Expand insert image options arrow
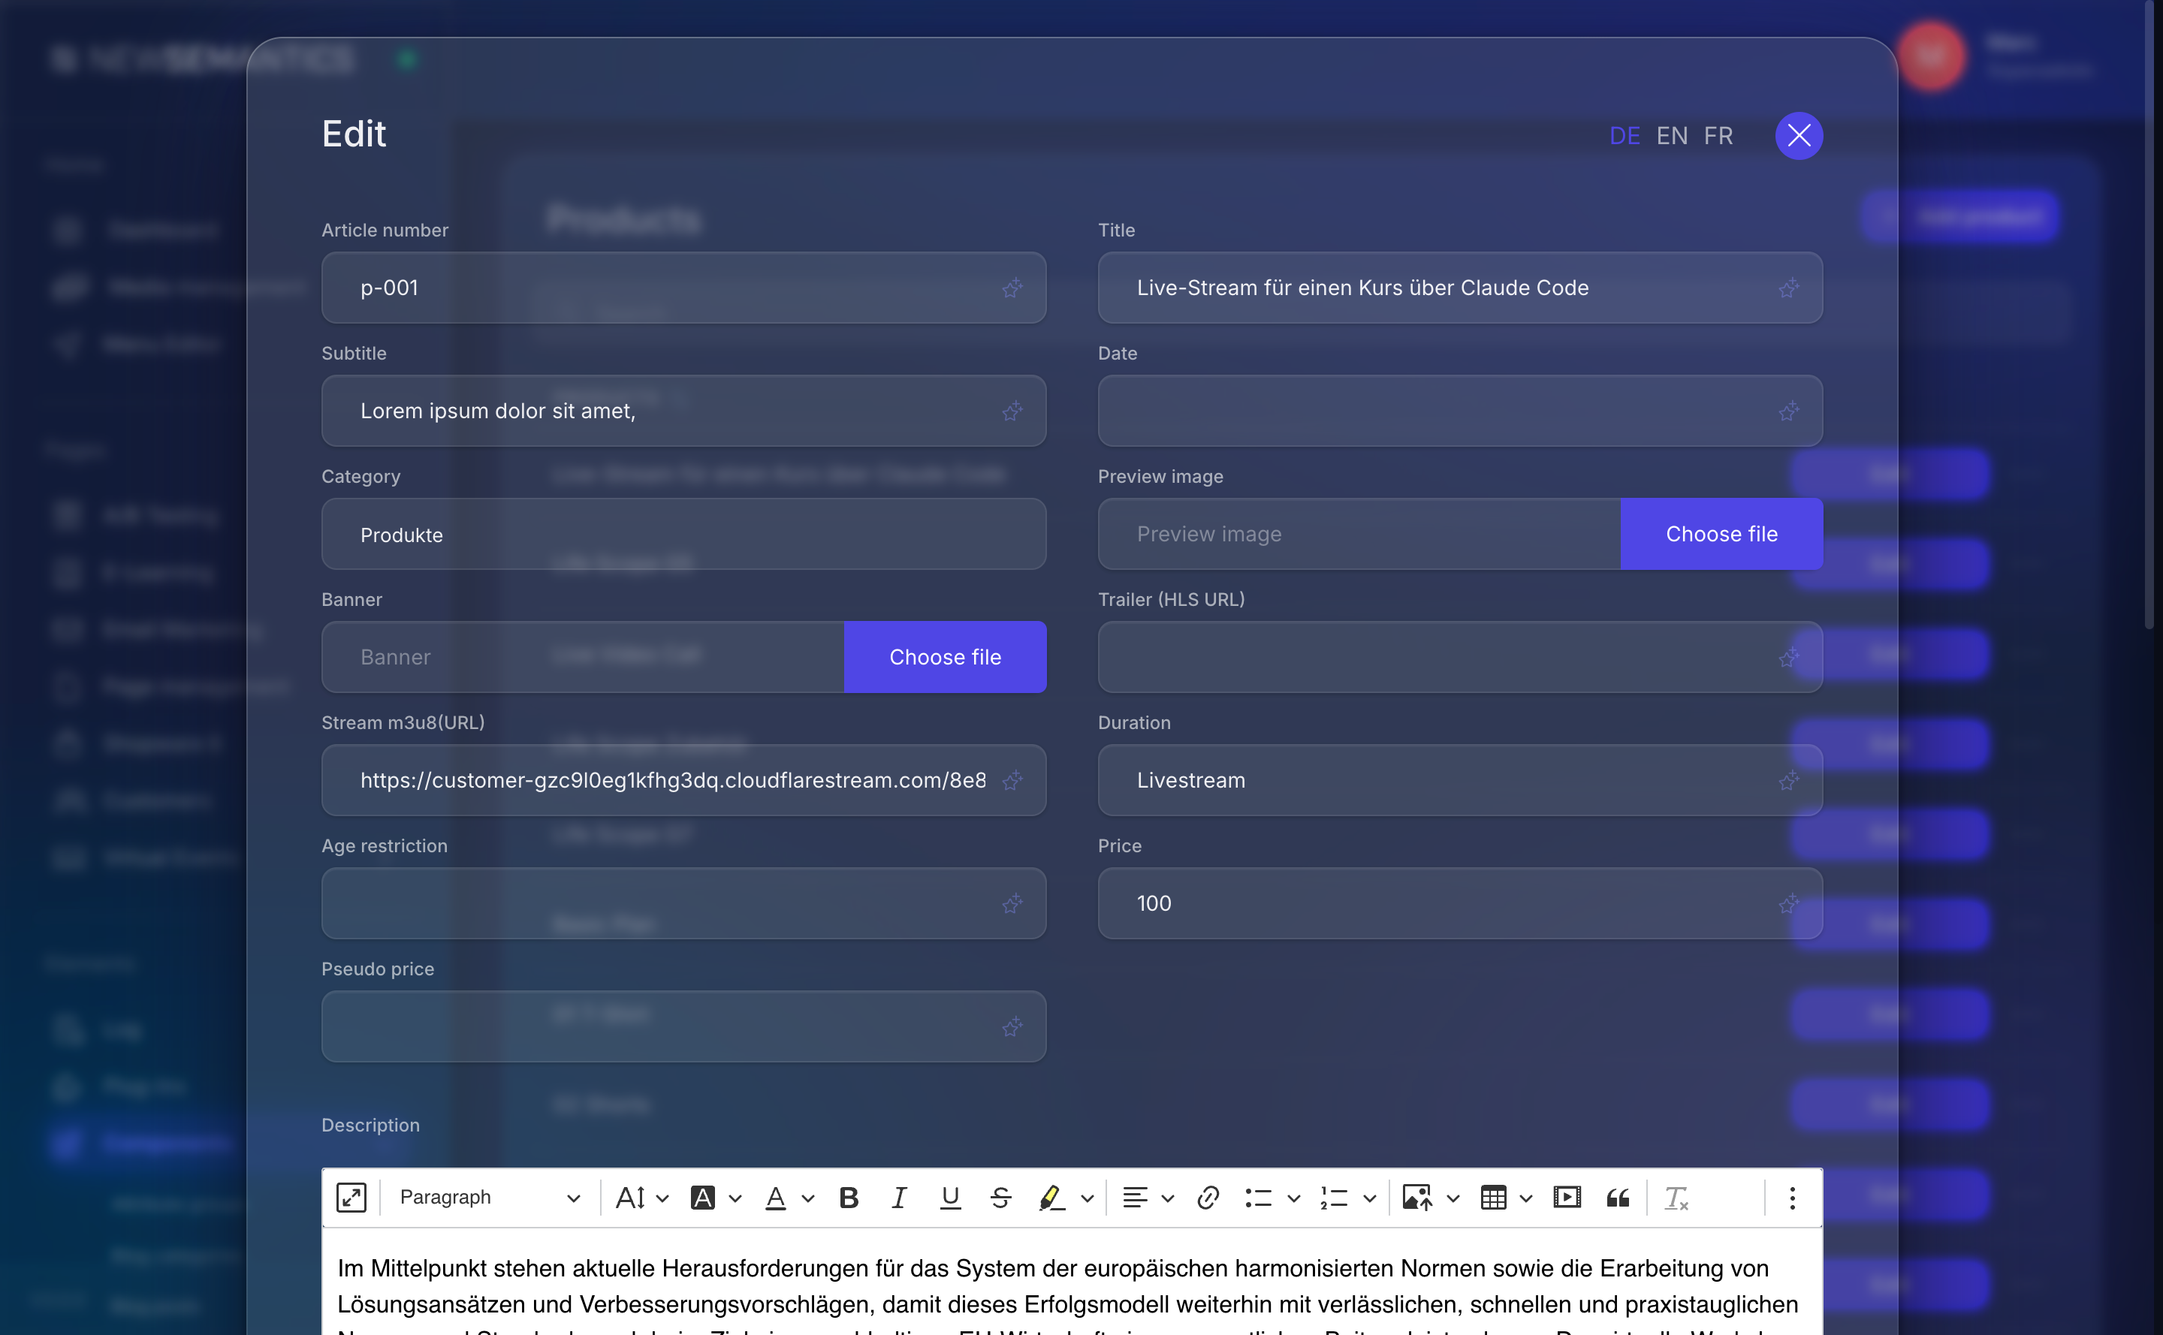Viewport: 2163px width, 1335px height. click(x=1453, y=1198)
